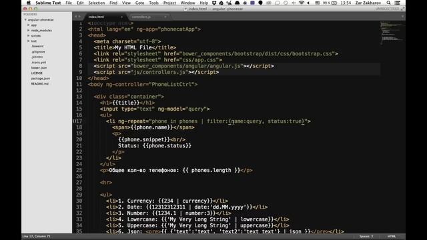Enter full screen using the title bar arrow icon
427x240 pixels.
(x=402, y=9)
